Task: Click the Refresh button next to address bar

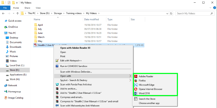Action: (171, 13)
